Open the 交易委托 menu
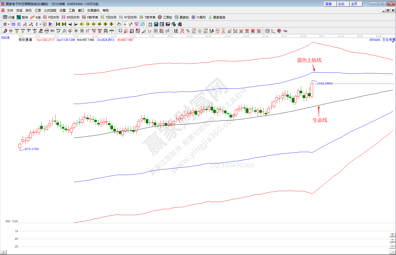 (93, 11)
